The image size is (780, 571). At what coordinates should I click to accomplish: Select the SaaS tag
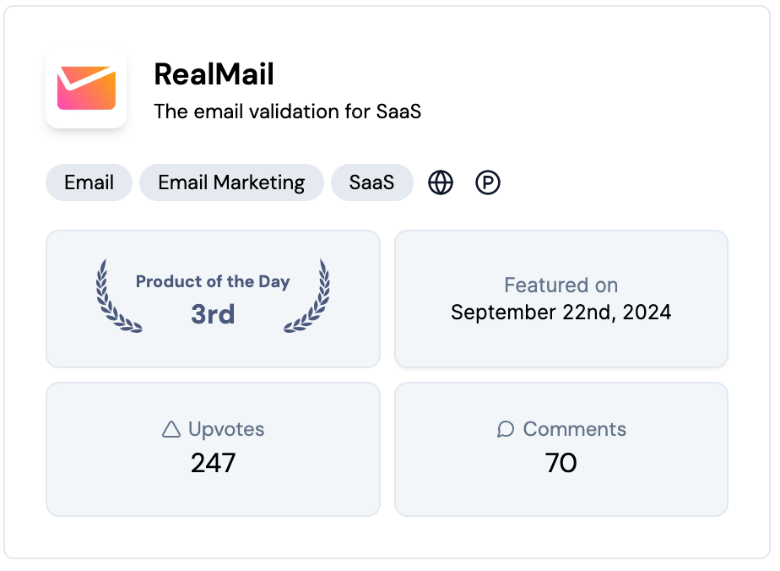[x=371, y=182]
